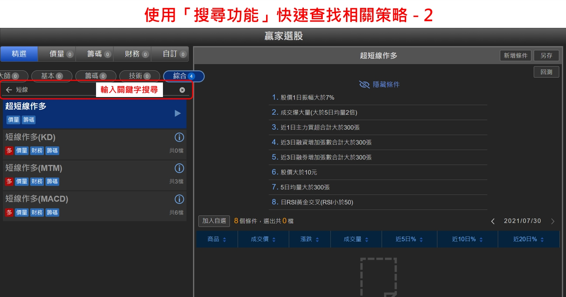Go to previous date with left chevron
The width and height of the screenshot is (566, 297).
click(x=493, y=221)
